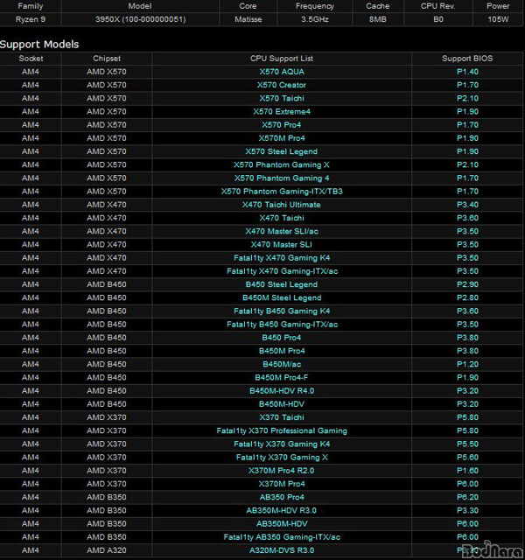Open the X570 Taichi link
525x560 pixels.
pos(282,98)
